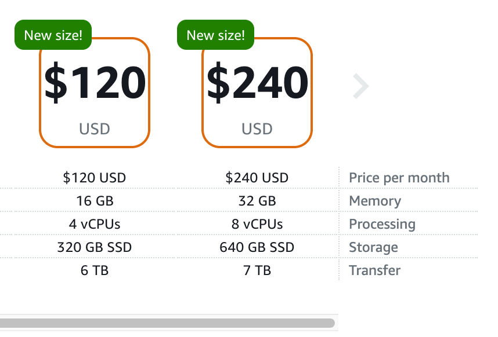Click the $240 USD price per month cell
Viewport: 498px width, 337px height.
pos(257,178)
